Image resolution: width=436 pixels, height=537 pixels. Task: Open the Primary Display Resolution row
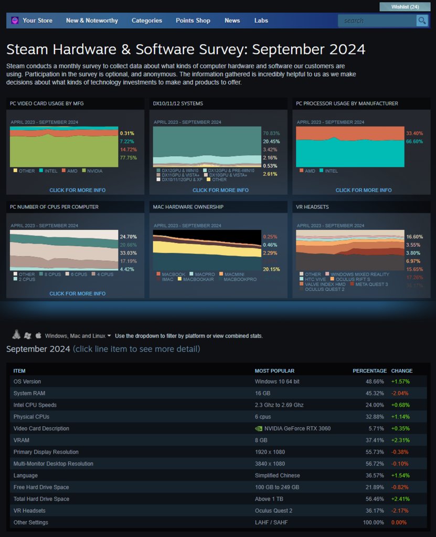[218, 452]
